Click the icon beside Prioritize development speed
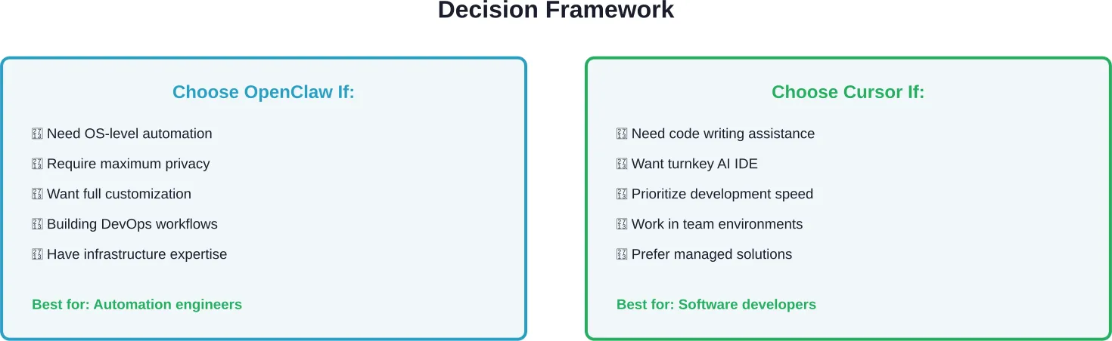Screen dimensions: 1112x341 [622, 195]
